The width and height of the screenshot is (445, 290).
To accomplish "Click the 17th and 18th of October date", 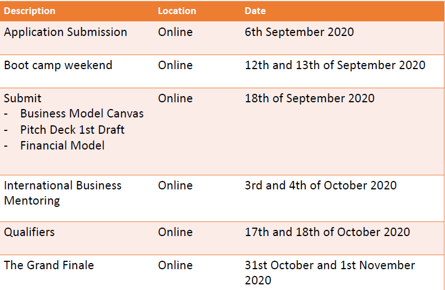I will [327, 232].
